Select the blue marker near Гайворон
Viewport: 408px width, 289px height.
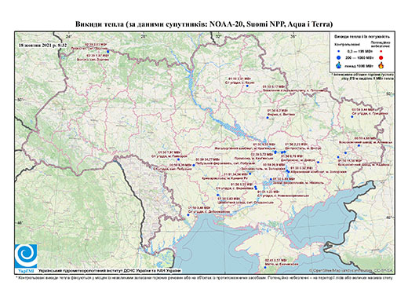[179, 159]
